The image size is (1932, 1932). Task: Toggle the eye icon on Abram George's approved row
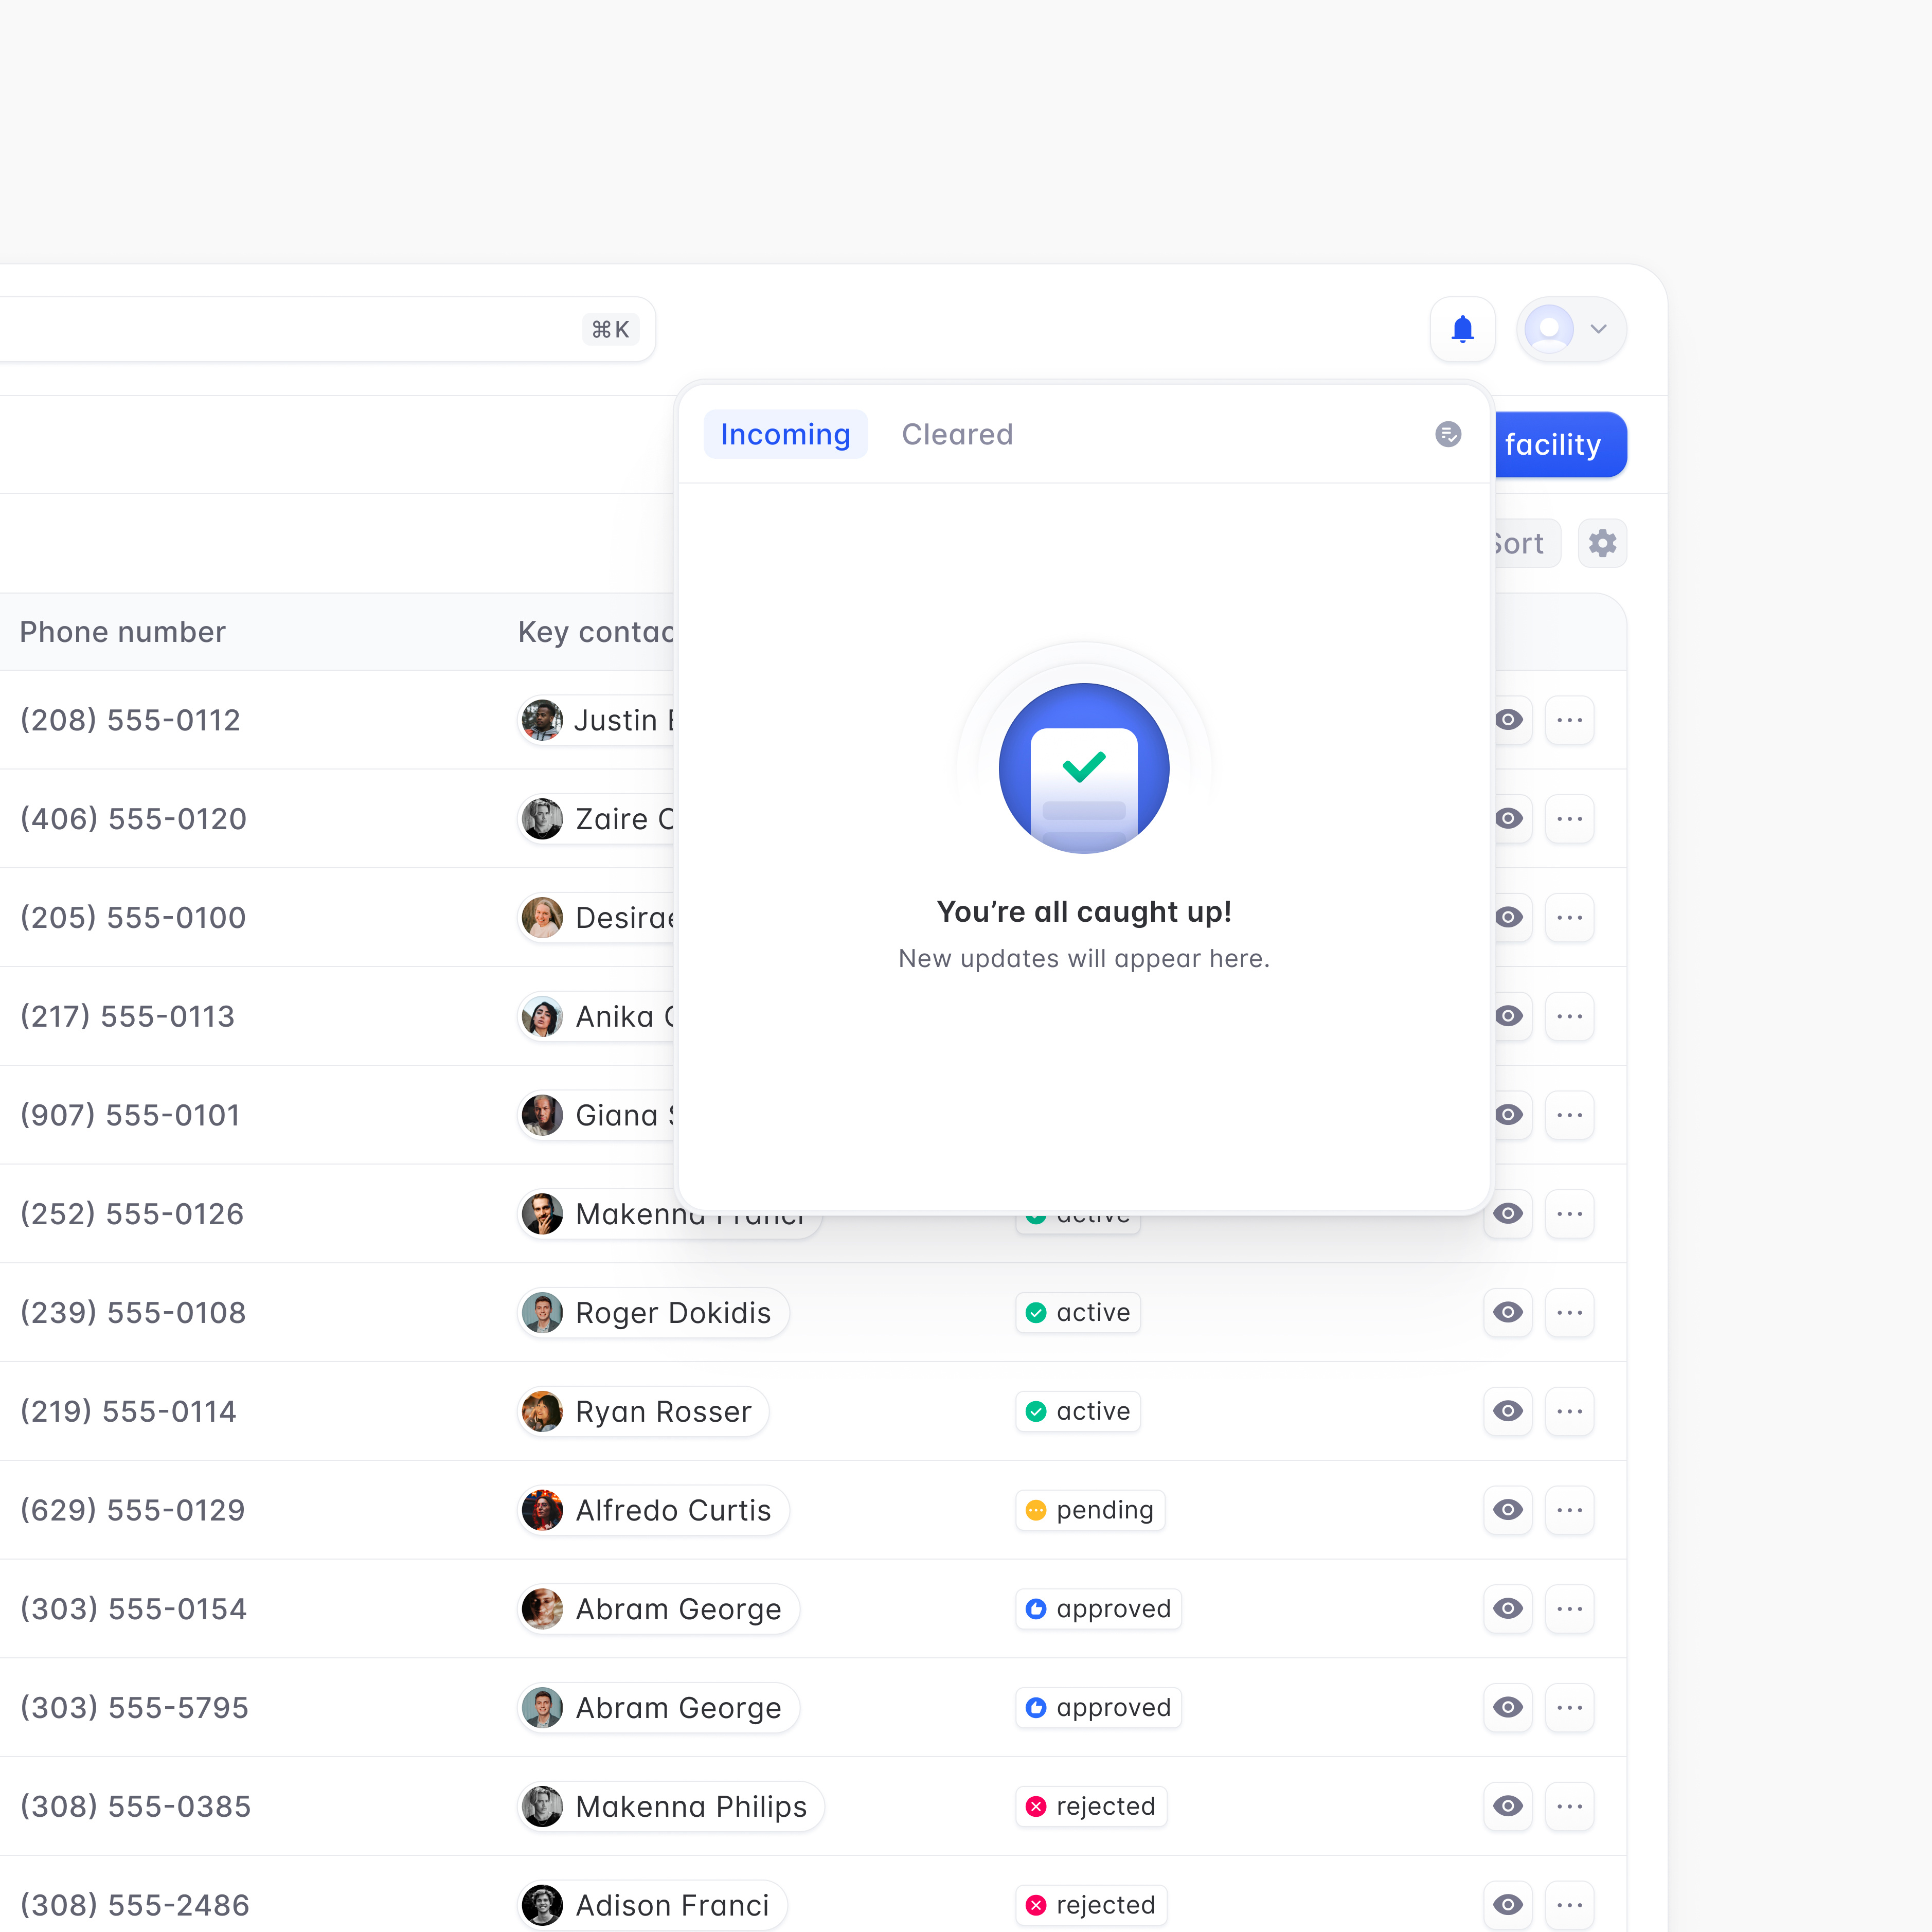point(1507,1609)
